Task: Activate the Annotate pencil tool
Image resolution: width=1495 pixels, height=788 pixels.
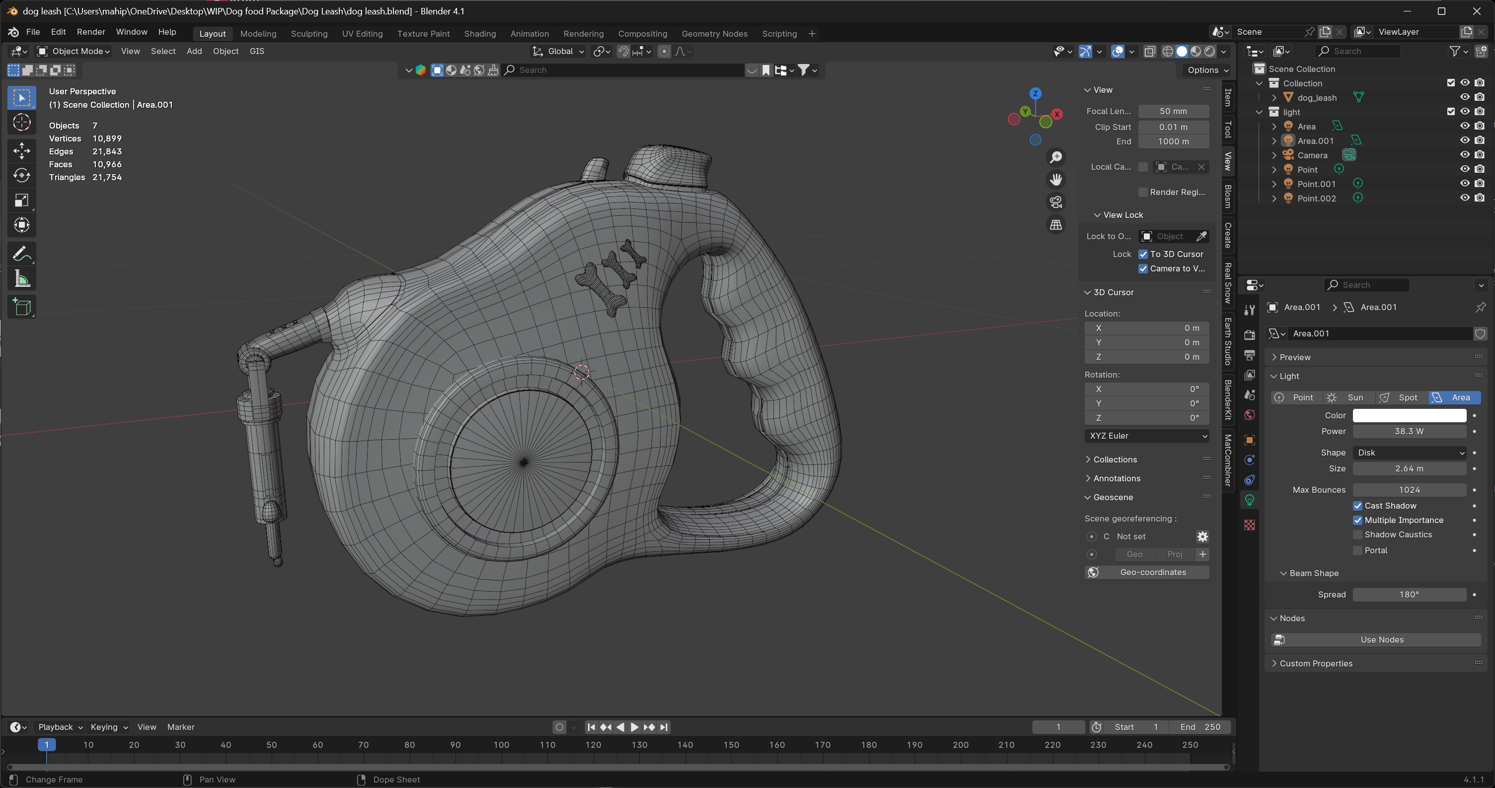Action: pos(21,254)
